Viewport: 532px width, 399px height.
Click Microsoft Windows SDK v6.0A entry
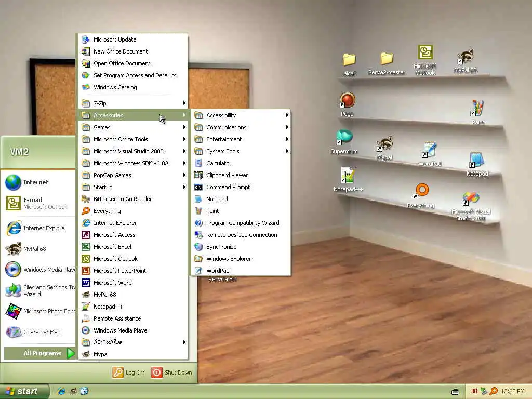pyautogui.click(x=134, y=163)
